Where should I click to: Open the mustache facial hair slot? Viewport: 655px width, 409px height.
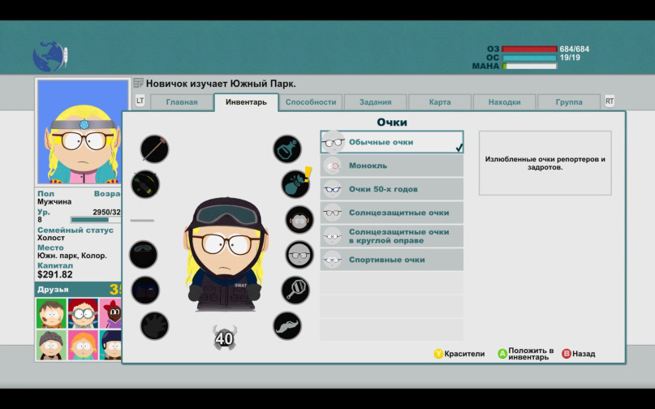pyautogui.click(x=287, y=325)
